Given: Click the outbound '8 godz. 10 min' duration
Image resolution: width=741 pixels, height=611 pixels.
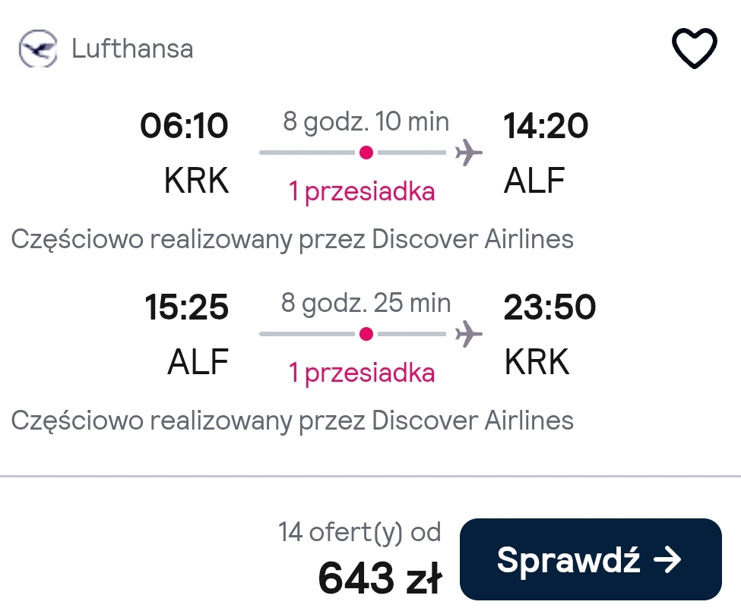Looking at the screenshot, I should click(x=366, y=121).
